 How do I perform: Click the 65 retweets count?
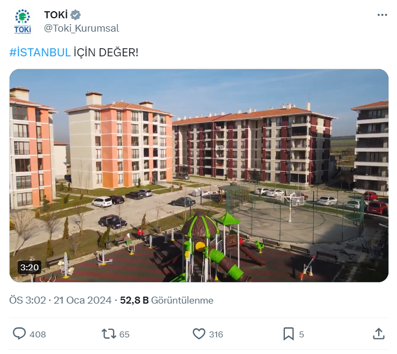124,334
